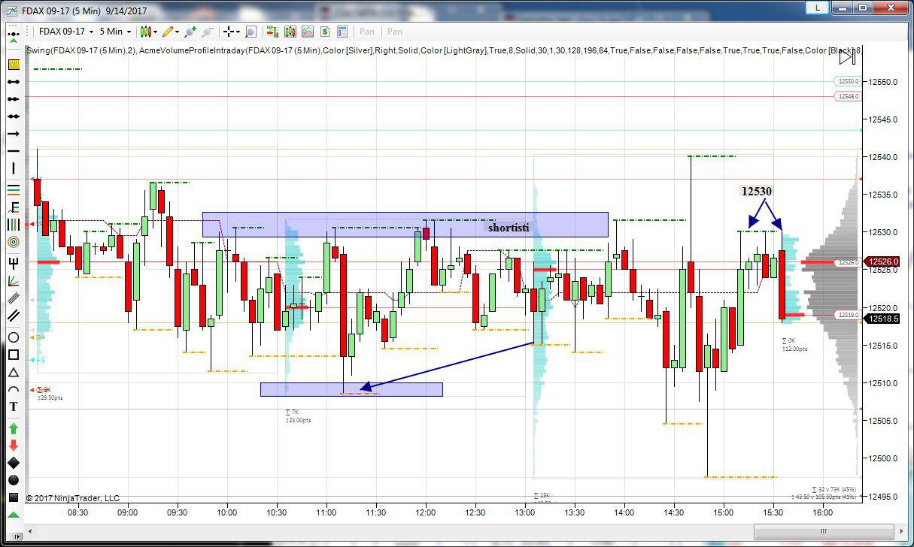The image size is (914, 547).
Task: Click the jump-to-latest-bar arrow on chart
Action: [847, 57]
